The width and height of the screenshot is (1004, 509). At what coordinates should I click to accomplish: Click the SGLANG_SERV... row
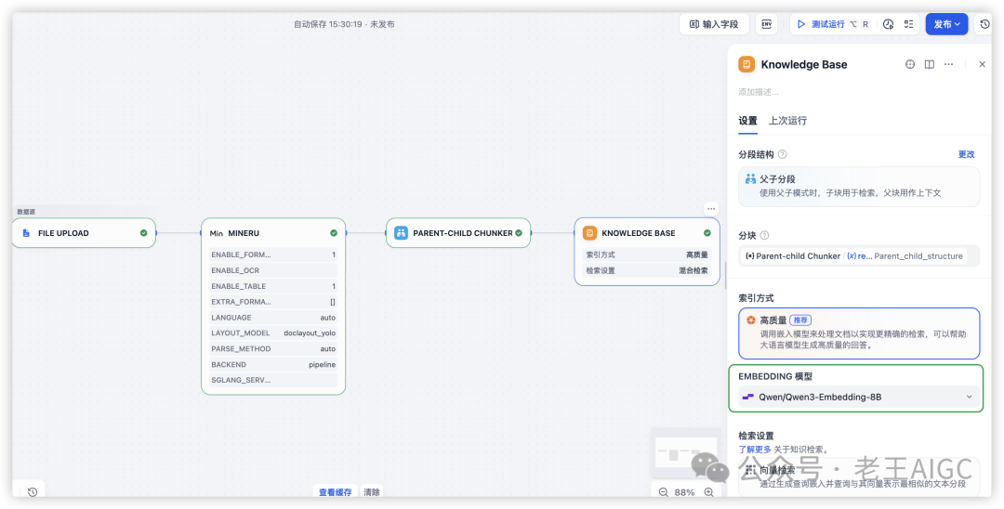click(x=273, y=380)
